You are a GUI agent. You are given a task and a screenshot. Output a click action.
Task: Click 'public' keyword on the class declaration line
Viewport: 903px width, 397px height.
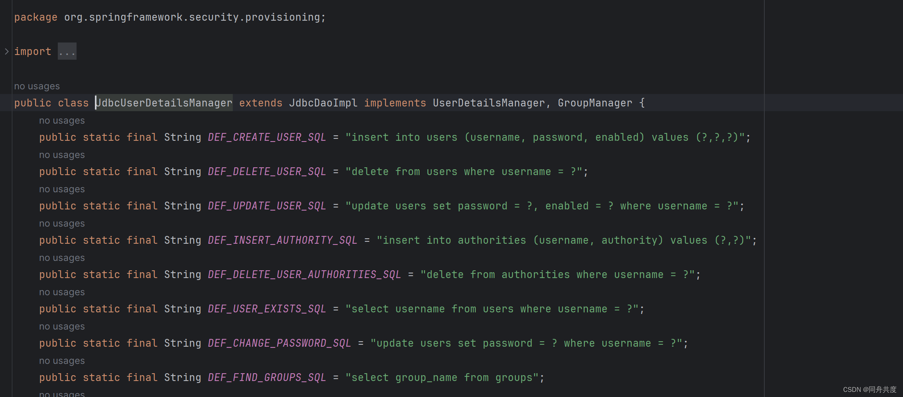click(33, 103)
